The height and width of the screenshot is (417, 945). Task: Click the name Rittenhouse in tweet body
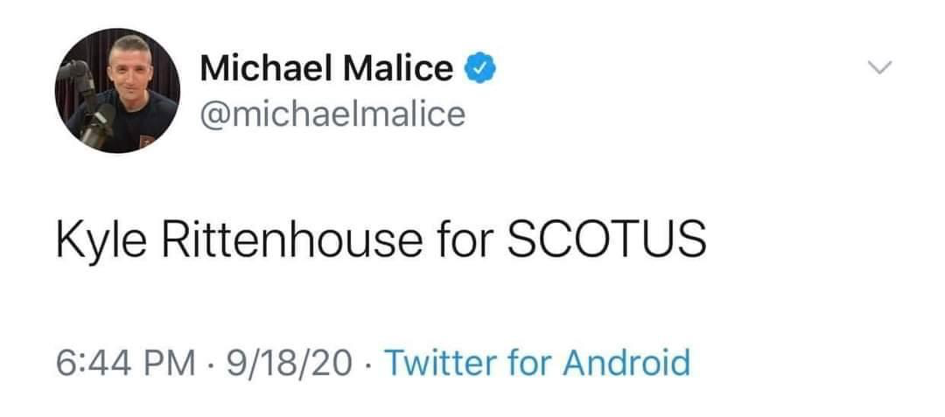pyautogui.click(x=291, y=239)
